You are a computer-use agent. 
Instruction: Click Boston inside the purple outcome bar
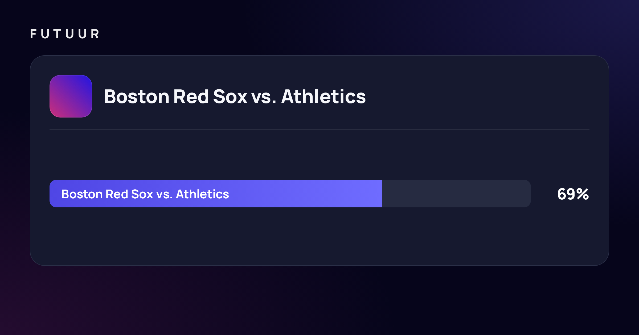pyautogui.click(x=82, y=194)
